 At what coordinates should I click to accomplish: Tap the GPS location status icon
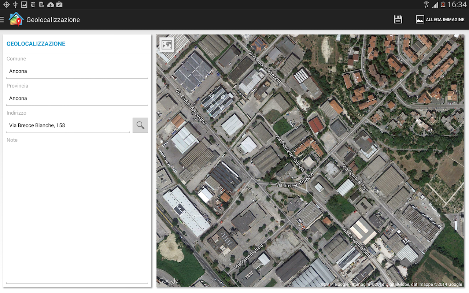(x=6, y=4)
